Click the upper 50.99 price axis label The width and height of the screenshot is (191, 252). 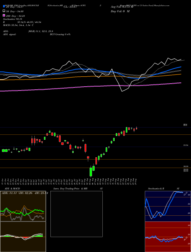click(186, 166)
